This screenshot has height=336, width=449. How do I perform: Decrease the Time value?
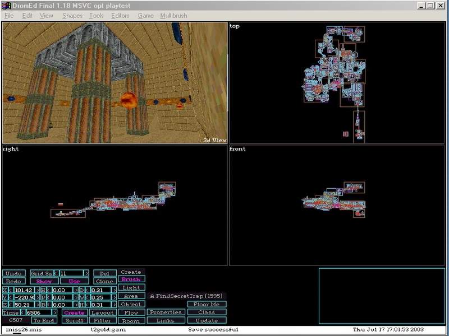(x=24, y=312)
